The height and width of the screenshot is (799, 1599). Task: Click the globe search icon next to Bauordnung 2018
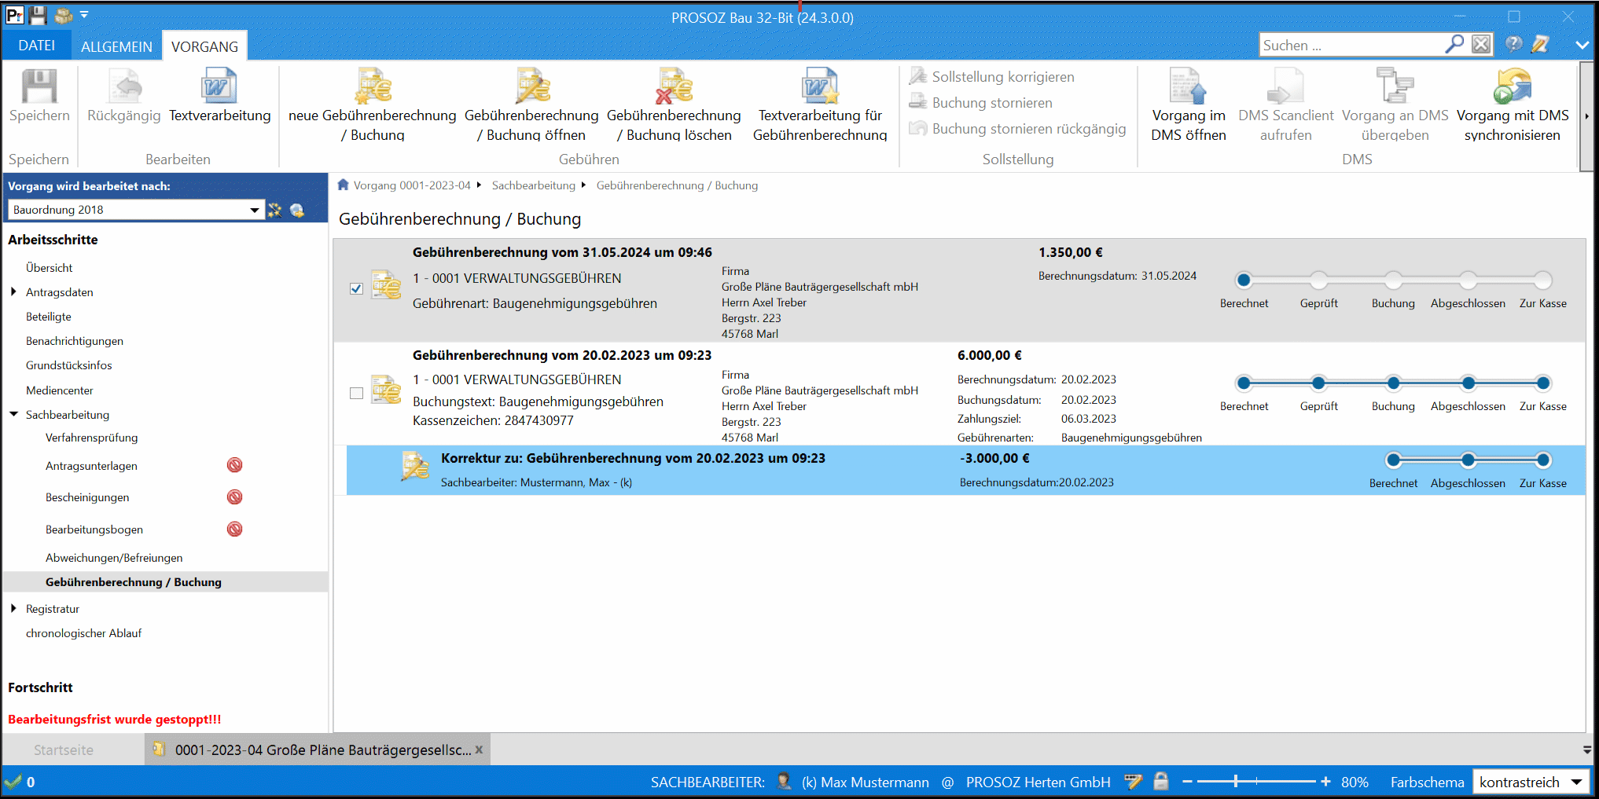297,210
